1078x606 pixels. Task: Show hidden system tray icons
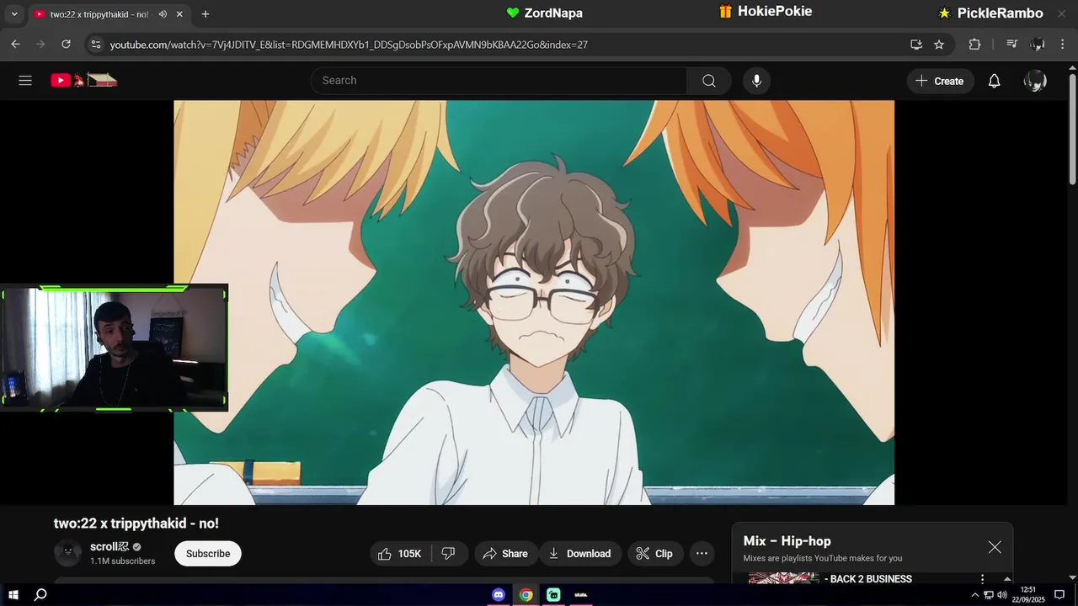click(x=975, y=595)
